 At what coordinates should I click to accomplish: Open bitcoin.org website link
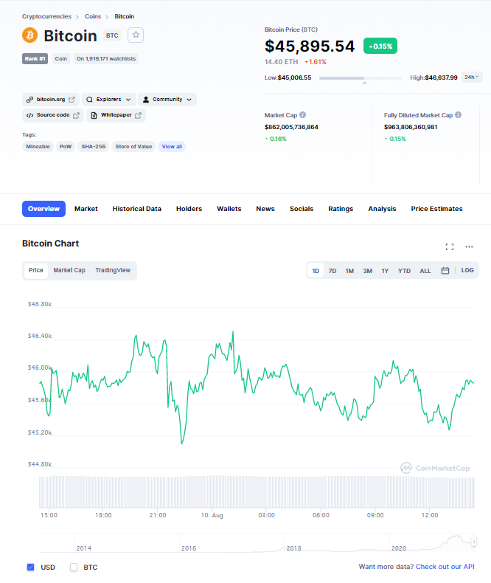pyautogui.click(x=51, y=100)
